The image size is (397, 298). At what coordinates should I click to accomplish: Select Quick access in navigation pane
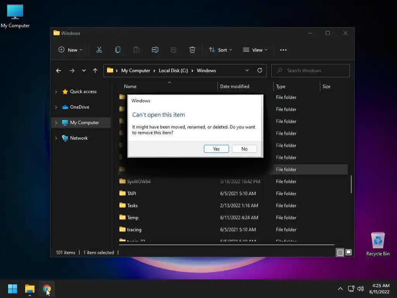83,92
